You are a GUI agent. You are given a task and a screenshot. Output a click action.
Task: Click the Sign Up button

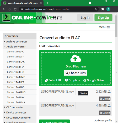(x=103, y=18)
